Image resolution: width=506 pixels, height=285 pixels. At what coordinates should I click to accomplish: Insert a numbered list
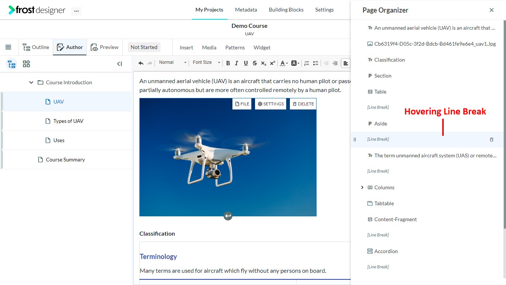coord(307,63)
